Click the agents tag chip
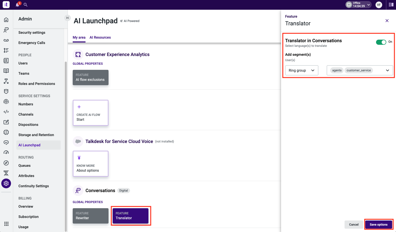Screen dimensions: 396x232 point(337,70)
